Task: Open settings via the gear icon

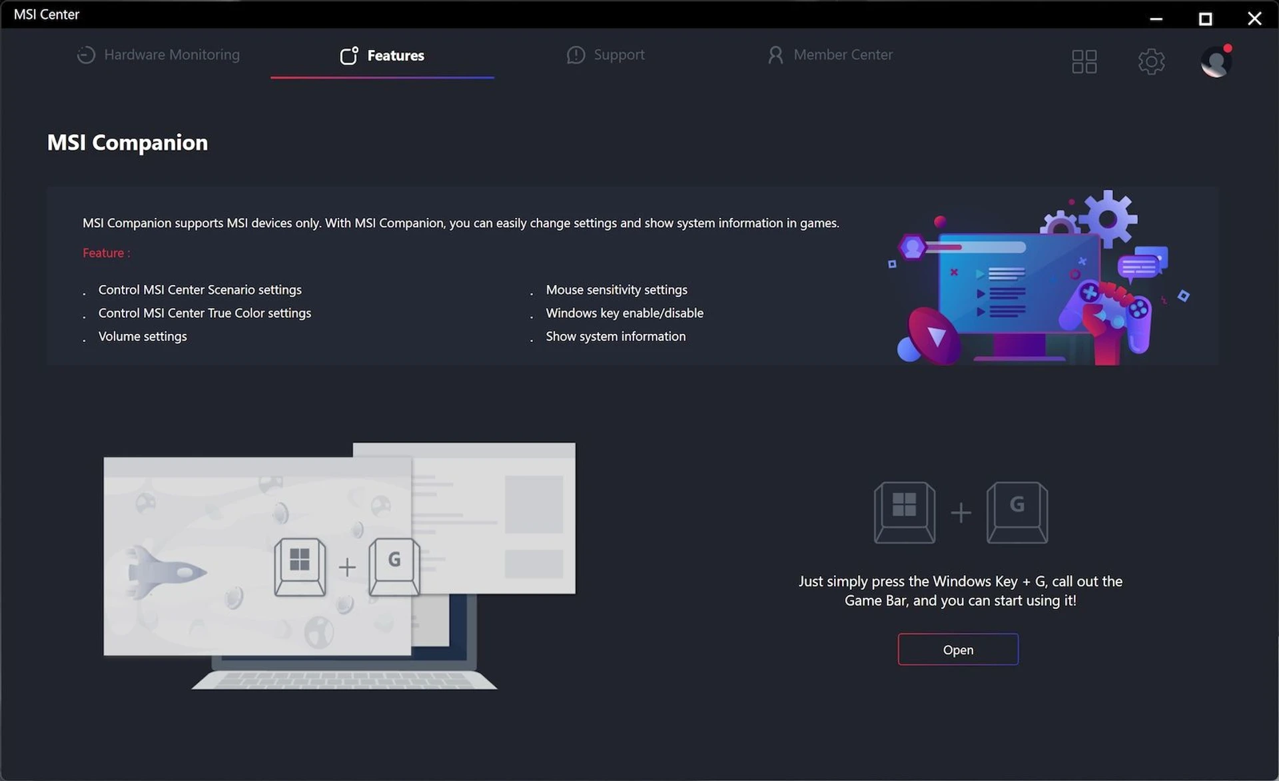Action: click(x=1151, y=61)
